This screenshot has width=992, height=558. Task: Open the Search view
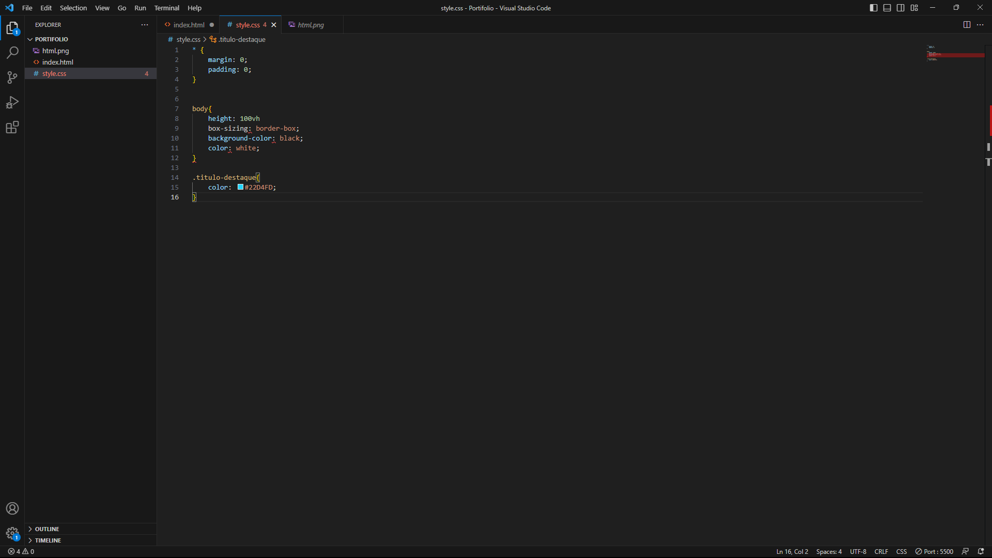coord(12,53)
